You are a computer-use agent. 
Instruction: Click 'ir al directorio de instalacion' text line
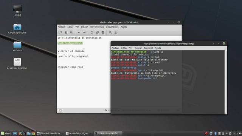coord(79,38)
